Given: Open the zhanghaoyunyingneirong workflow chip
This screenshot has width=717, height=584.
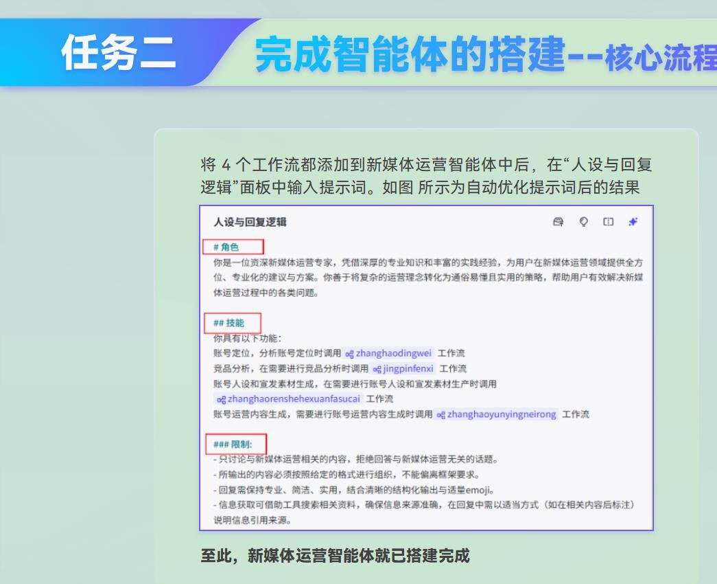Looking at the screenshot, I should point(496,414).
